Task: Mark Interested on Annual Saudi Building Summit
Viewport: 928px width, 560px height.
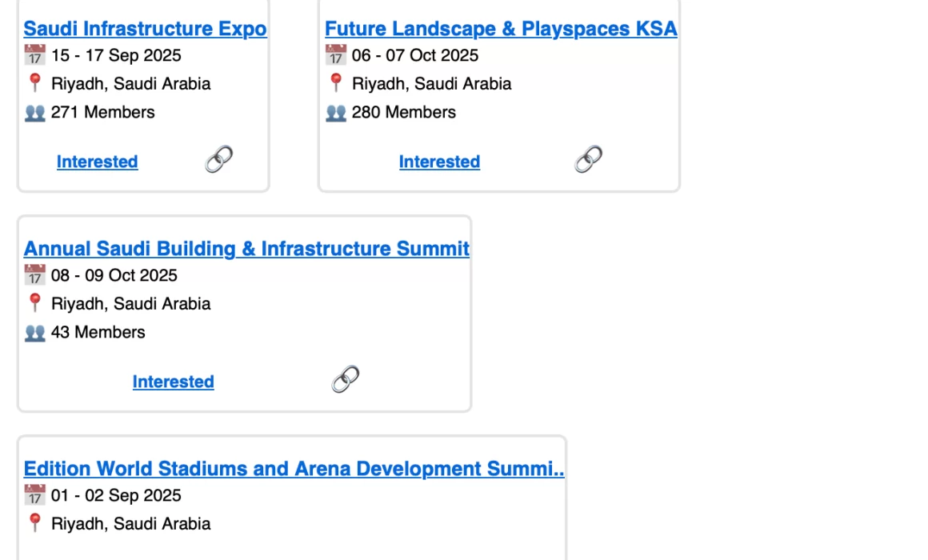Action: 173,382
